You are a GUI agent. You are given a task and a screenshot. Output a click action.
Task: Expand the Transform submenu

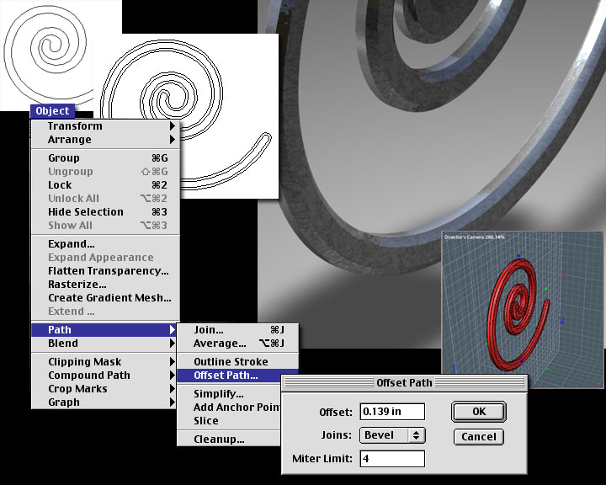(x=75, y=126)
